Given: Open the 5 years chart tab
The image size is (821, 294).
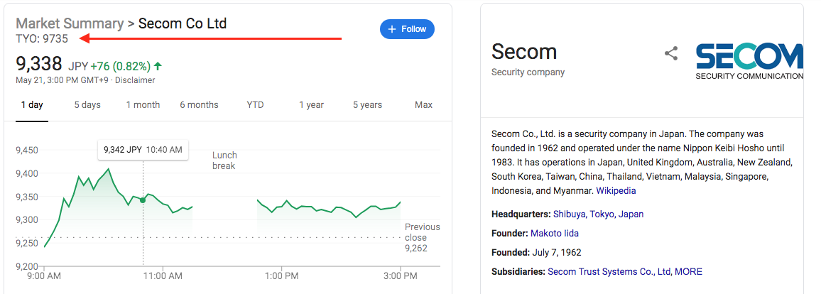Looking at the screenshot, I should click(368, 104).
